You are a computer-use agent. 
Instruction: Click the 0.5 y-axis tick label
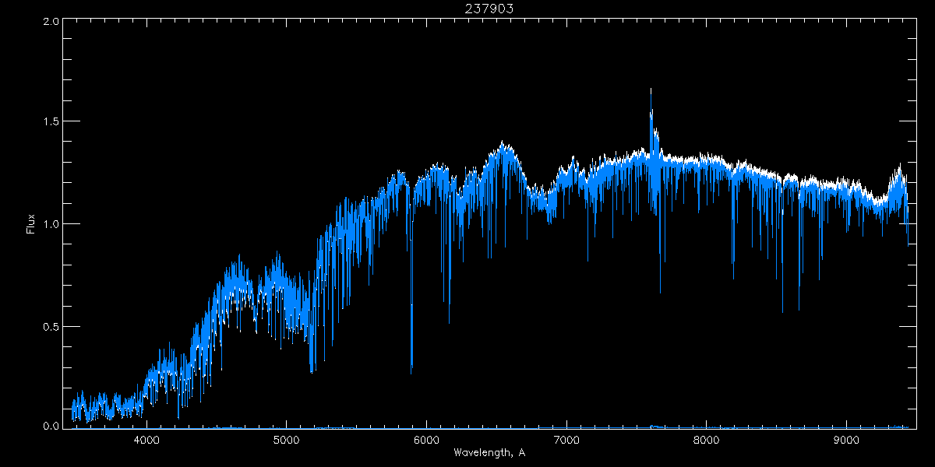tap(50, 326)
